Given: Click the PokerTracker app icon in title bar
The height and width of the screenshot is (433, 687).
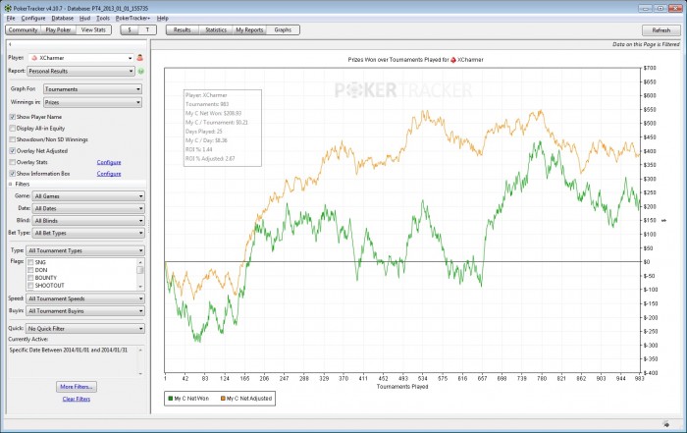Looking at the screenshot, I should pos(8,8).
